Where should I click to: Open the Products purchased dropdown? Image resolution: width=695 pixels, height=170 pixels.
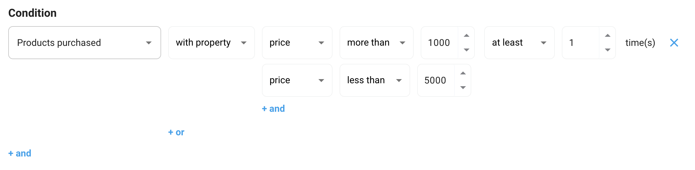[x=84, y=43]
